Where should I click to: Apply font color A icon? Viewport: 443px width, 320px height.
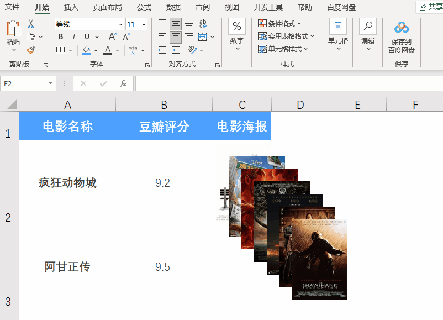click(x=108, y=50)
